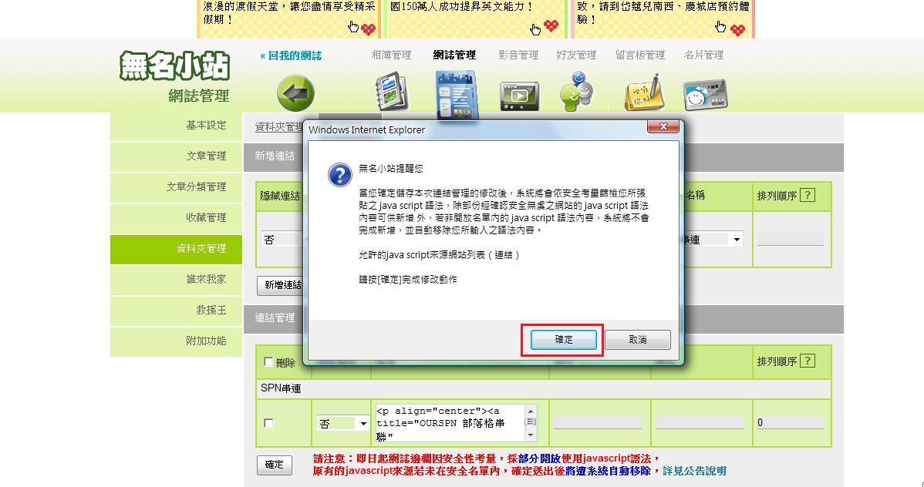Open the business card management icon
Image resolution: width=924 pixels, height=487 pixels.
tap(706, 95)
